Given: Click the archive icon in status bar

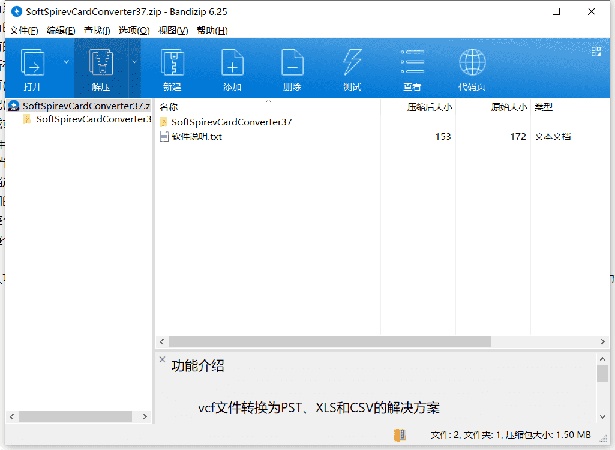Looking at the screenshot, I should click(x=400, y=434).
